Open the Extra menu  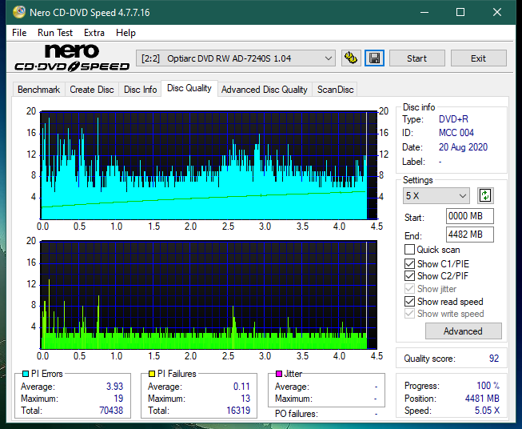94,33
